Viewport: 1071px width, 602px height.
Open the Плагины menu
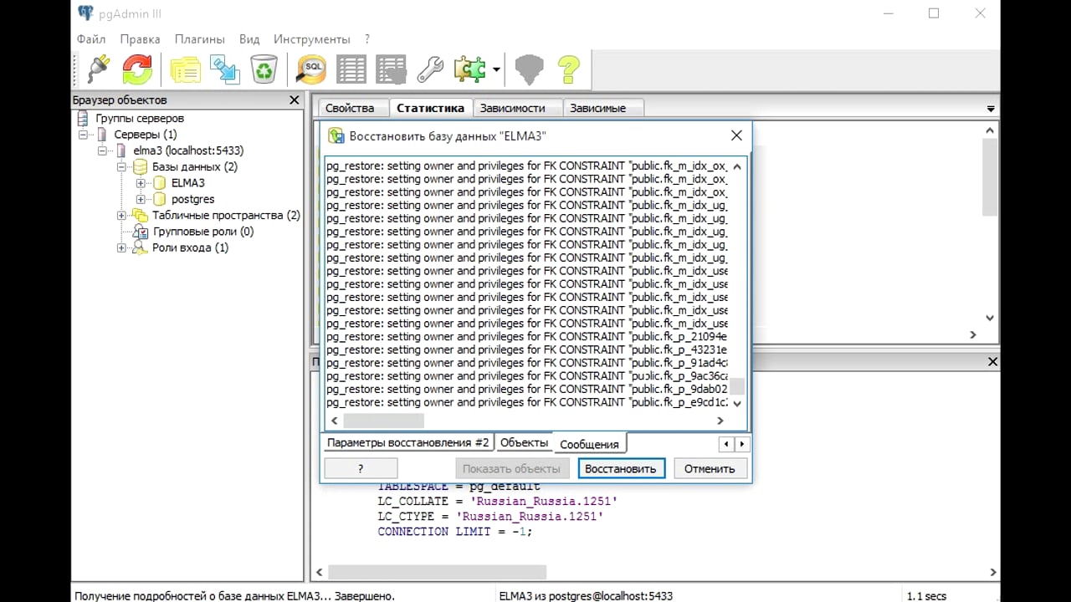(x=199, y=39)
